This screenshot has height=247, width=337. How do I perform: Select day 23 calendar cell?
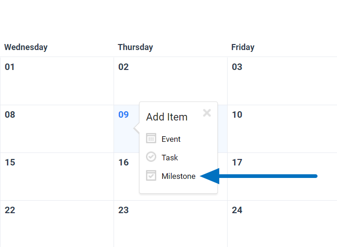[170, 224]
